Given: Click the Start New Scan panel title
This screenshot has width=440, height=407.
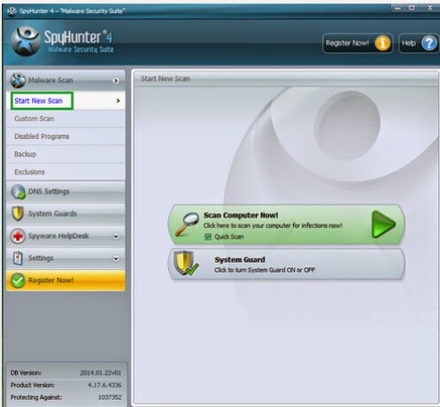Looking at the screenshot, I should 166,79.
